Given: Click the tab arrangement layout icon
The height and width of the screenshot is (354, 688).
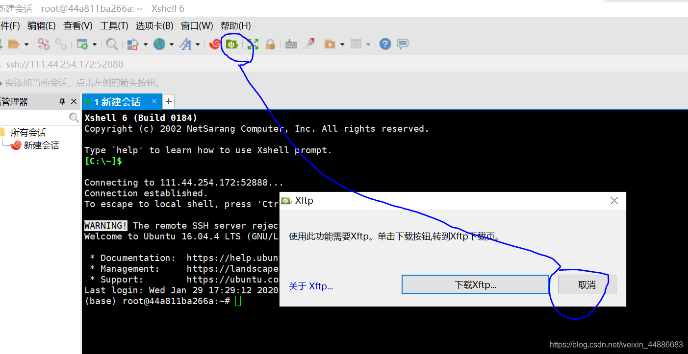Looking at the screenshot, I should click(x=356, y=45).
